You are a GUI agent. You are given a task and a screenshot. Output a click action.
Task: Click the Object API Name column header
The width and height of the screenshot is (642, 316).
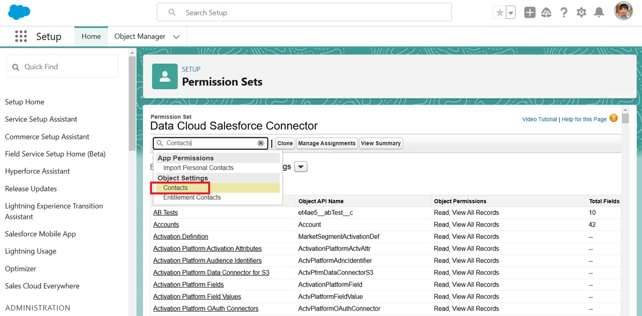[321, 202]
